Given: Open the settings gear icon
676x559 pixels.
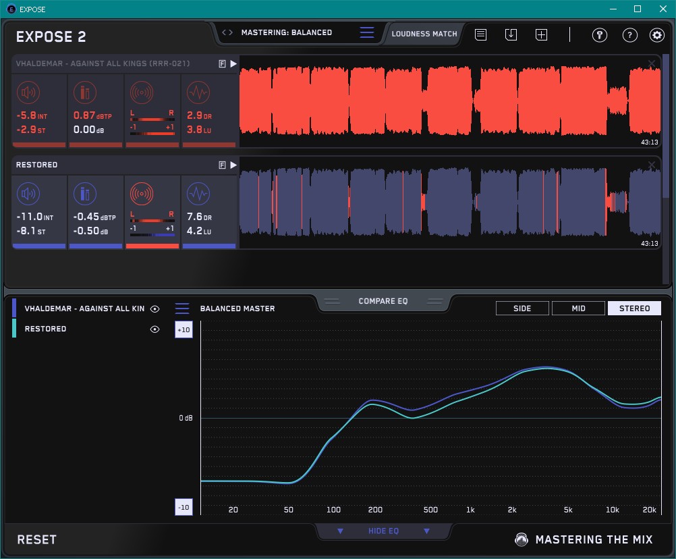Looking at the screenshot, I should [x=656, y=35].
